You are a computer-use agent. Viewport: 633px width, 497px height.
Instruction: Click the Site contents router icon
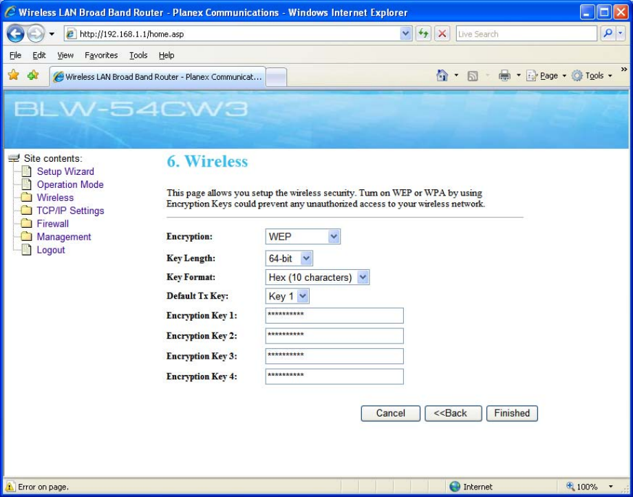14,158
